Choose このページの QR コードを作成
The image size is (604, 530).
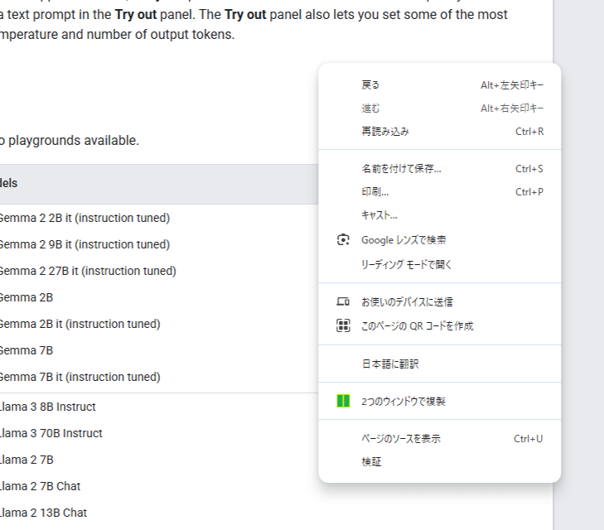439,325
